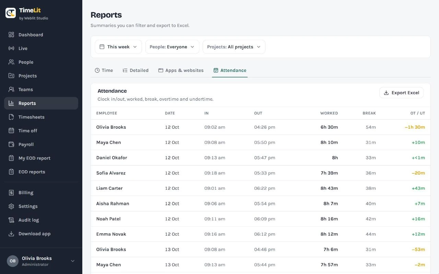Screen dimensions: 439x274
Task: Export attendance to Excel
Action: pos(401,93)
